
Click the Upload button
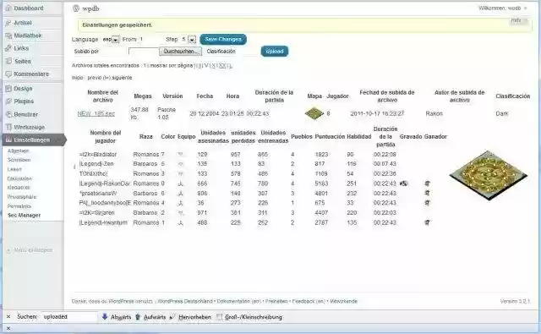coord(275,52)
